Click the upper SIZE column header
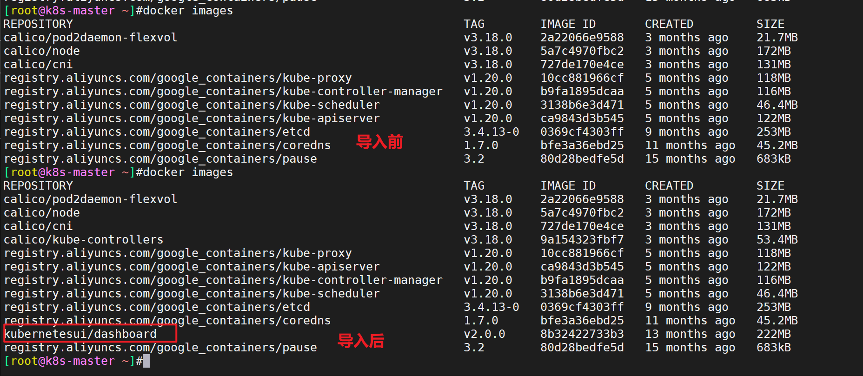This screenshot has width=863, height=376. [x=770, y=24]
